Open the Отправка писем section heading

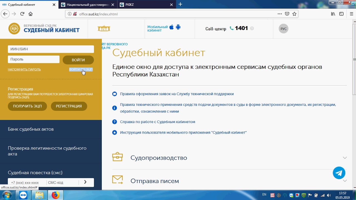click(x=155, y=181)
